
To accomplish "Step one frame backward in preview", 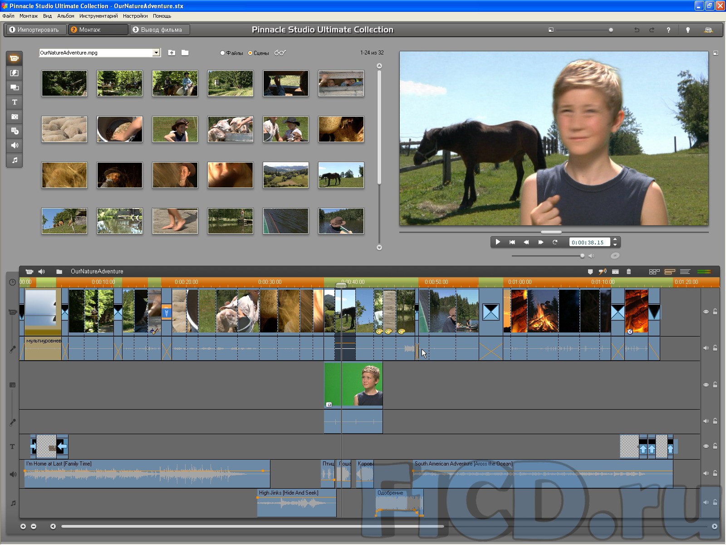I will tap(526, 242).
